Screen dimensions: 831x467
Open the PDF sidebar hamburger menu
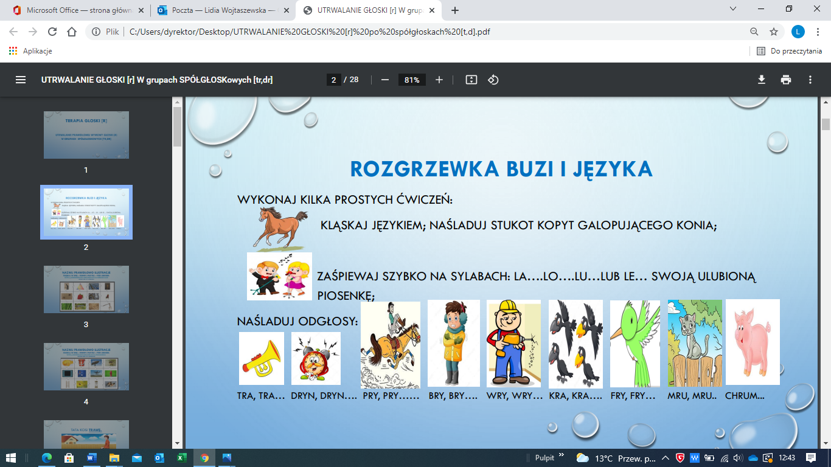pos(21,79)
